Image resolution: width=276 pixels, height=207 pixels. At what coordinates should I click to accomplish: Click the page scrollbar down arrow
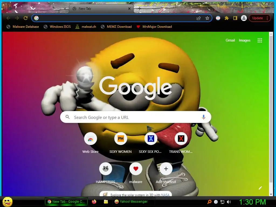coord(271,194)
